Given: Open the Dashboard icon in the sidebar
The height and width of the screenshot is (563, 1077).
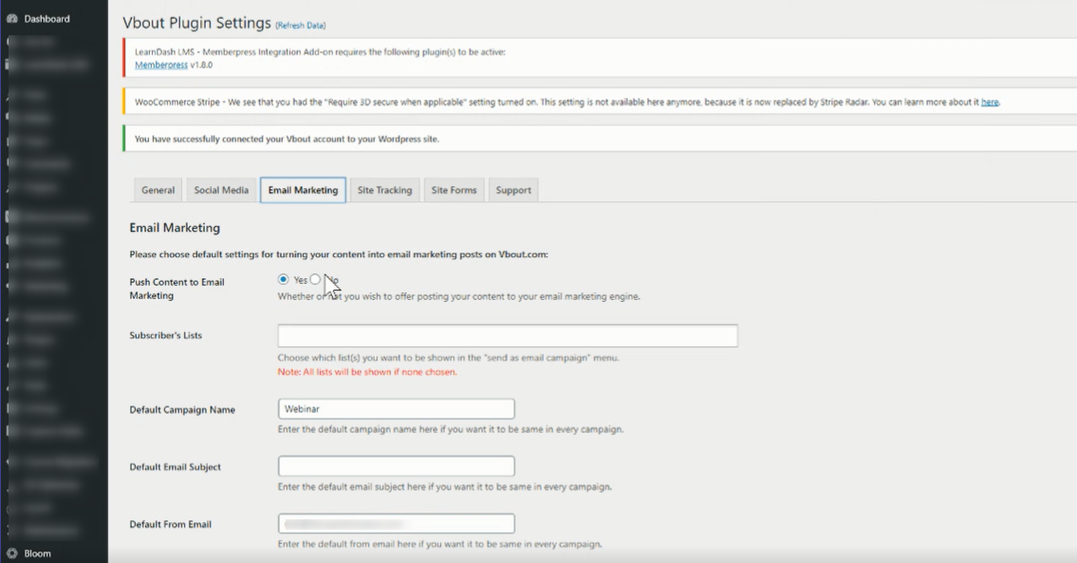Looking at the screenshot, I should tap(11, 19).
